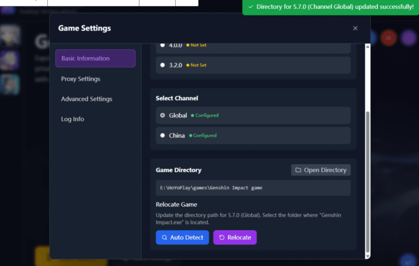Click the checkmark in the success notification
The image size is (419, 266).
click(251, 7)
